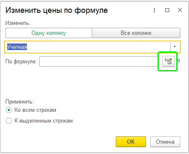This screenshot has width=189, height=154.
Task: Maximize the dialog window
Action: coord(167,10)
